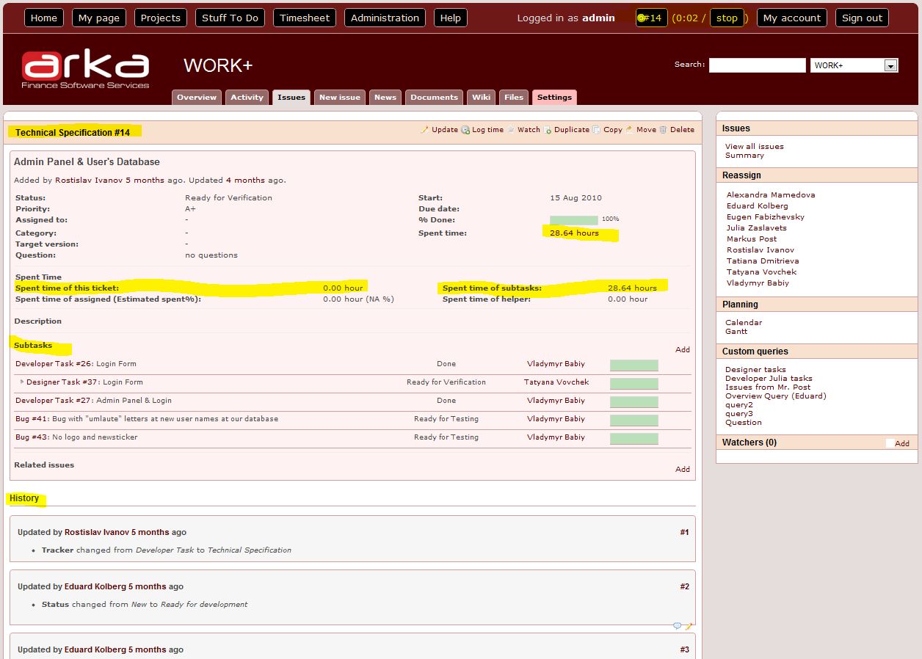Click the quote comment icon on note #2

click(x=677, y=626)
